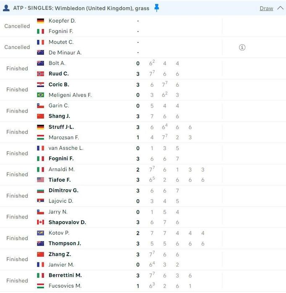Image resolution: width=286 pixels, height=293 pixels.
Task: Select player Dimitrov G.
Action: point(63,190)
